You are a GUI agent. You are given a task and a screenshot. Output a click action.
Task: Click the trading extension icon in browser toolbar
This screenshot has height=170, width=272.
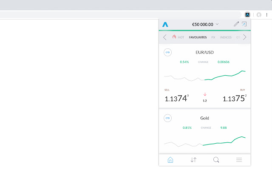coord(247,15)
